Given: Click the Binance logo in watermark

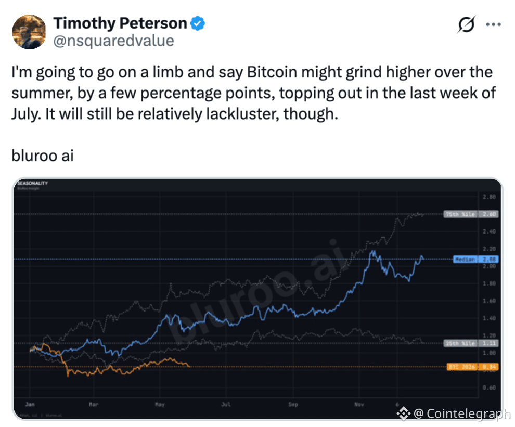Looking at the screenshot, I should coord(403,413).
